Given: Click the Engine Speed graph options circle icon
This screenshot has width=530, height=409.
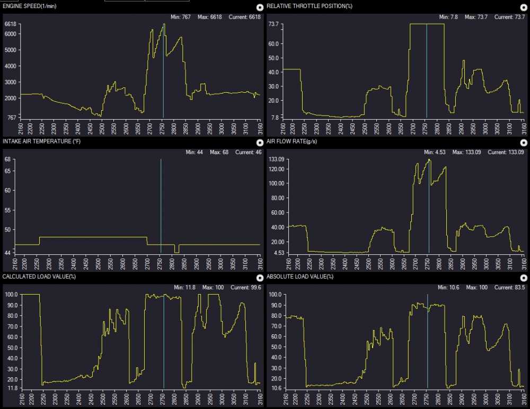Looking at the screenshot, I should click(x=259, y=7).
